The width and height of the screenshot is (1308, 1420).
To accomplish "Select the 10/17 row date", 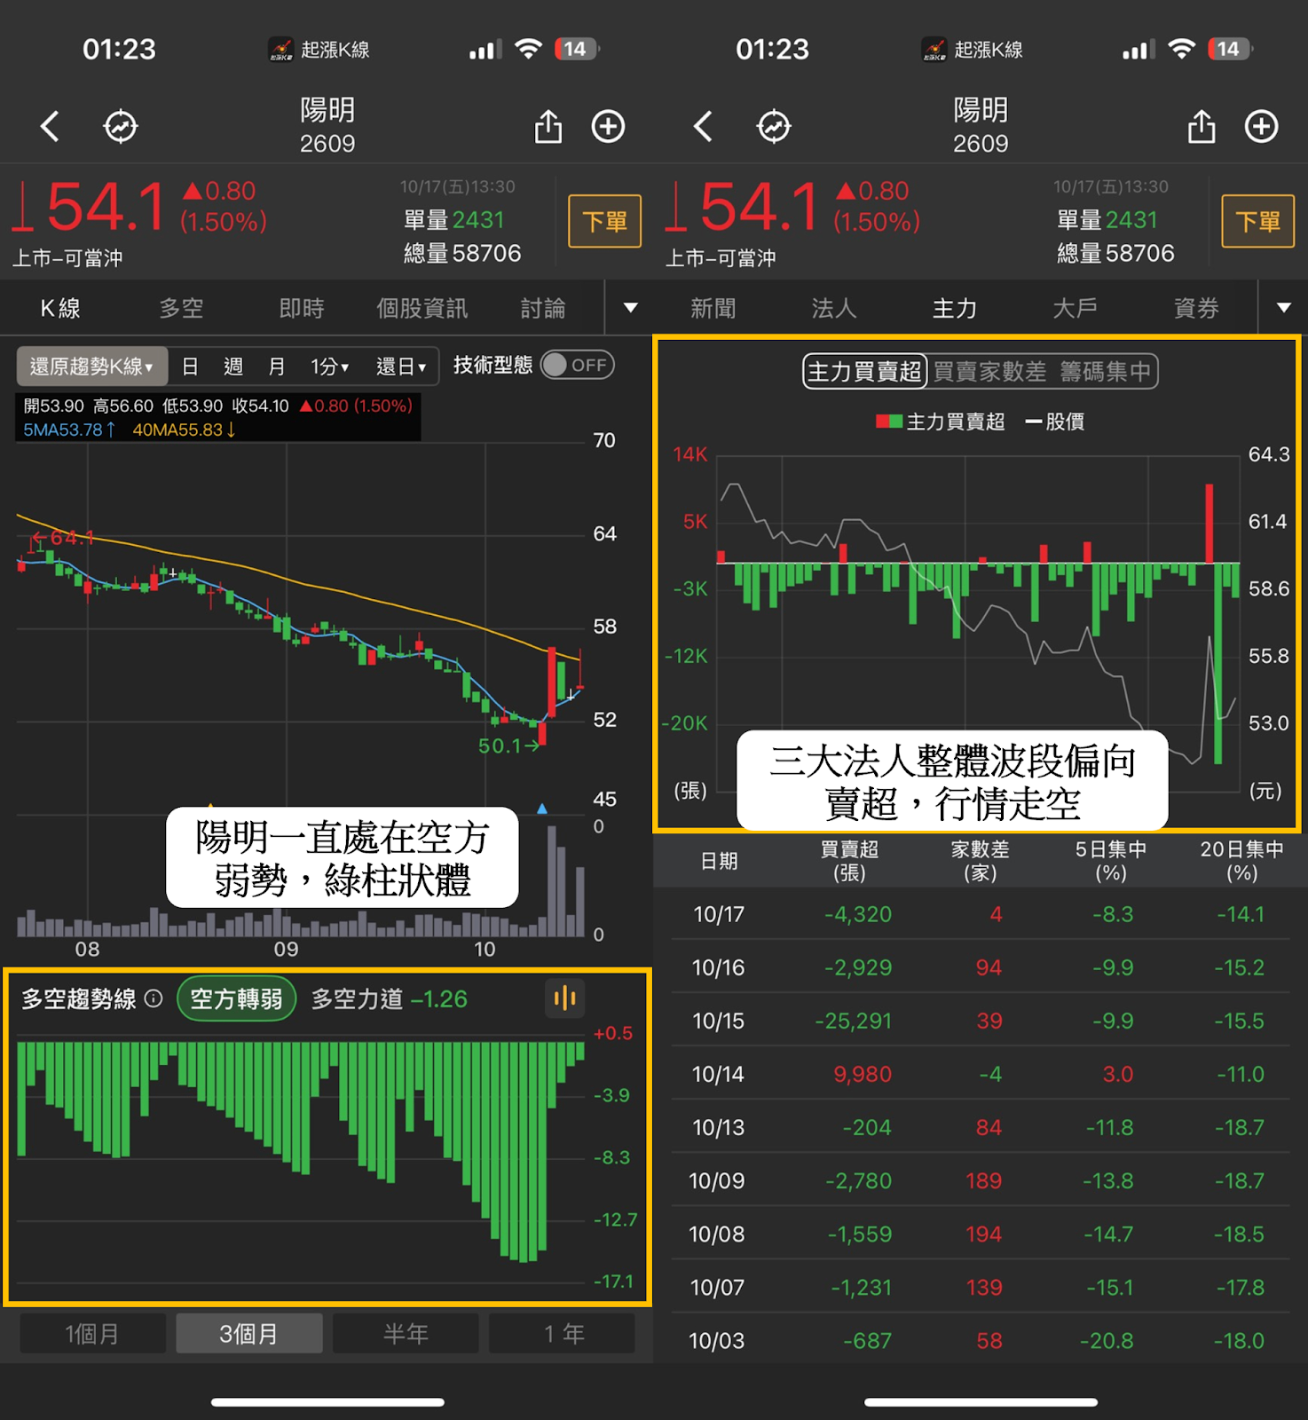I will (x=719, y=914).
